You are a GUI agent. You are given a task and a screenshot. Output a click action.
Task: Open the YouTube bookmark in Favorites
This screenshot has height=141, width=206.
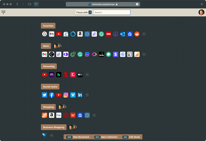59,34
